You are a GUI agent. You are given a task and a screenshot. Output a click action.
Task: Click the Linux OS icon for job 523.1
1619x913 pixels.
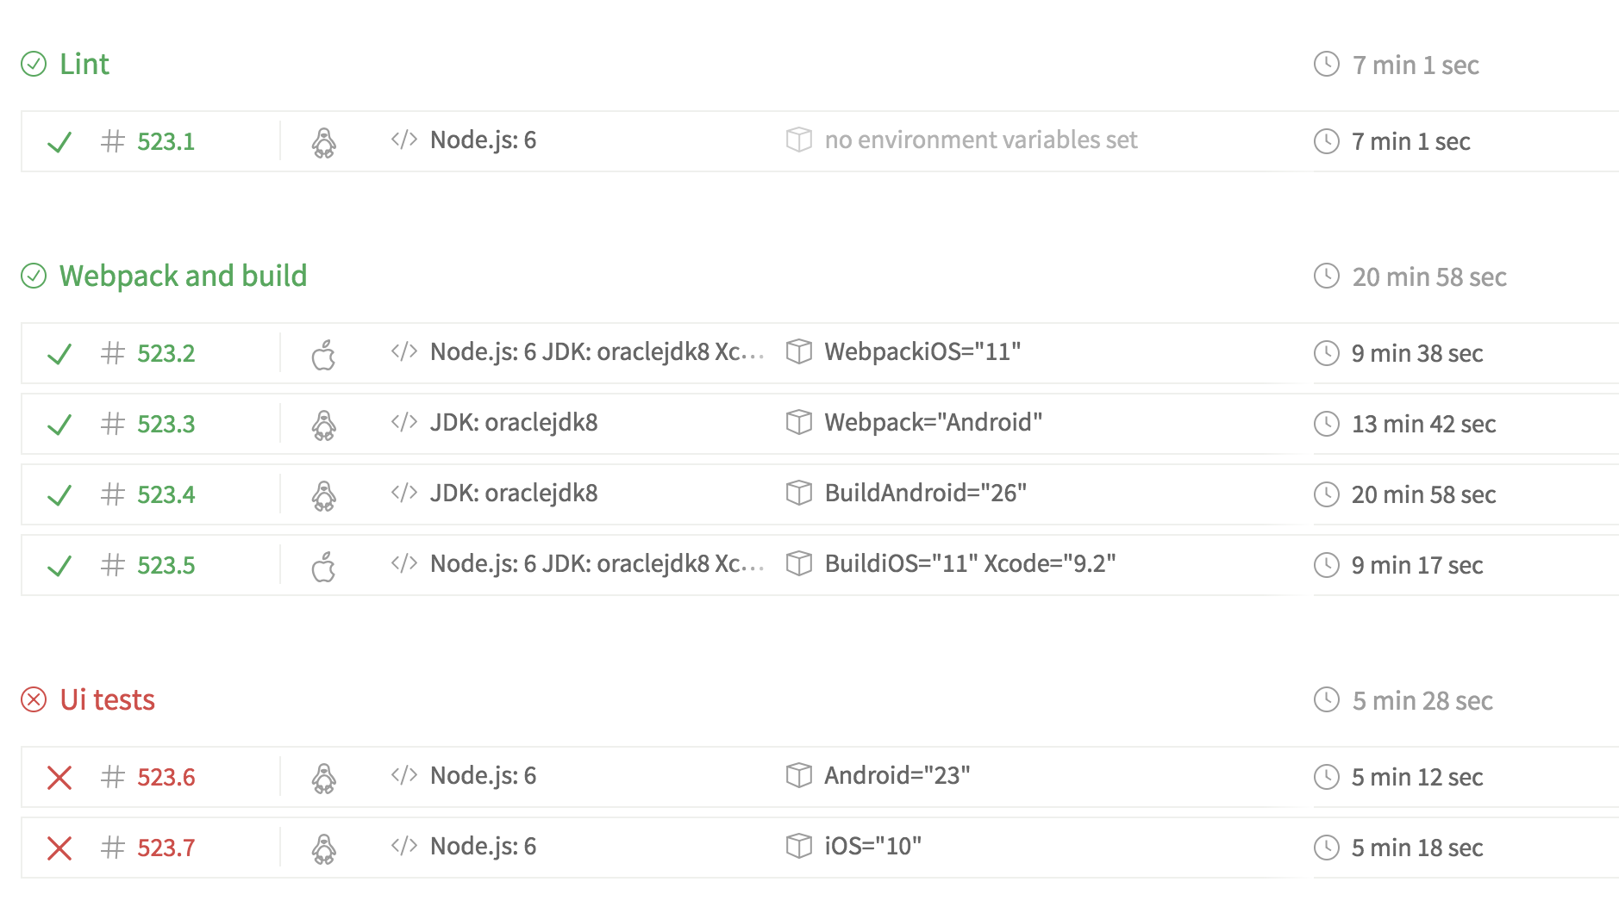pyautogui.click(x=324, y=140)
